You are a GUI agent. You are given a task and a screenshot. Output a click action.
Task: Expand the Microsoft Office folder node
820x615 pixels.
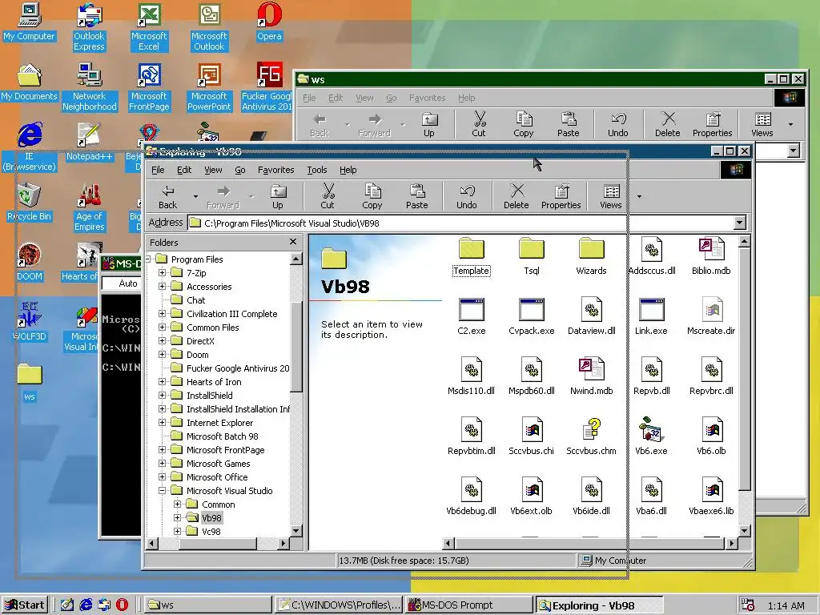click(x=162, y=476)
